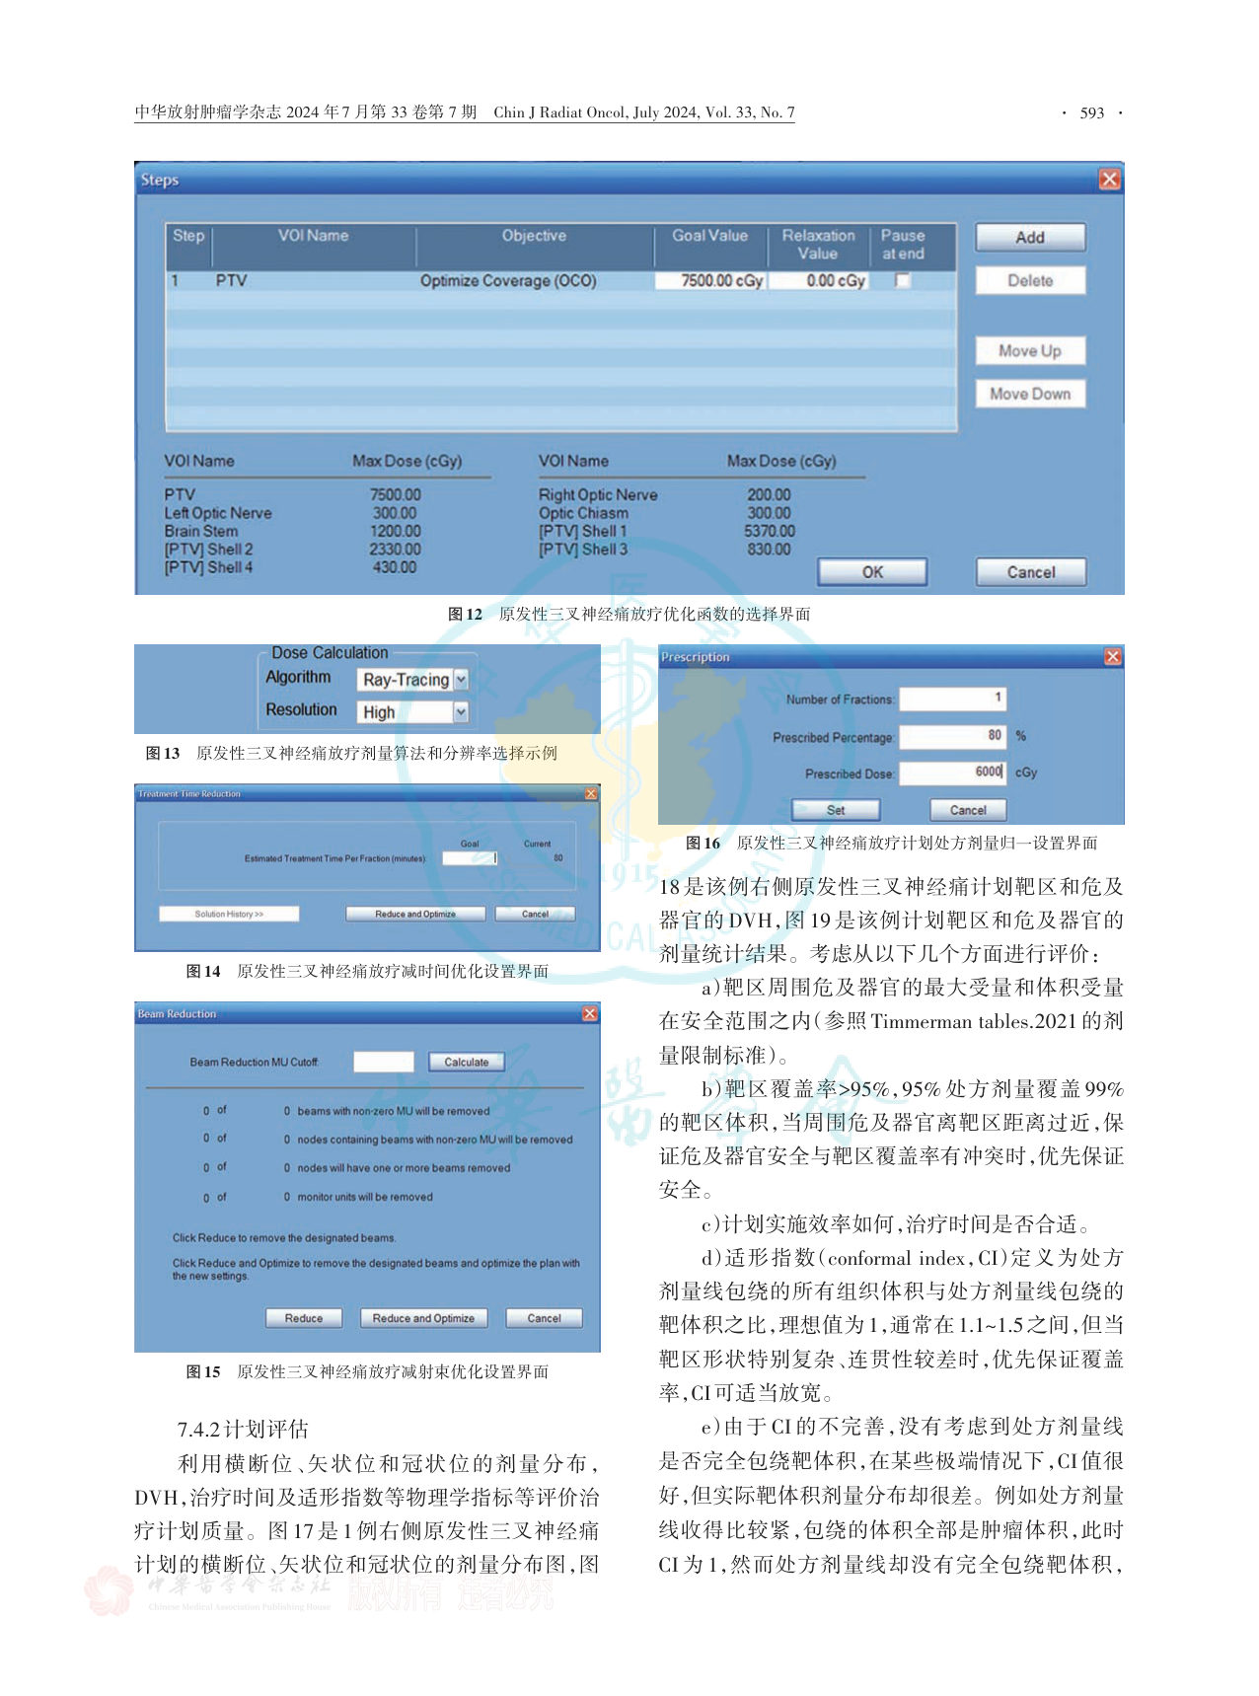Click Number of Fractions input field

[952, 699]
